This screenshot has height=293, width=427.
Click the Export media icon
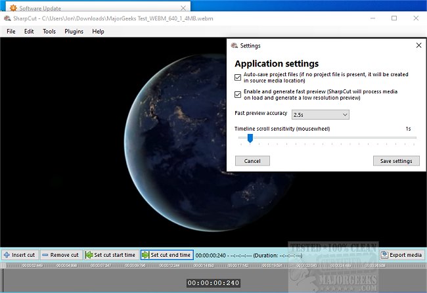(x=384, y=255)
